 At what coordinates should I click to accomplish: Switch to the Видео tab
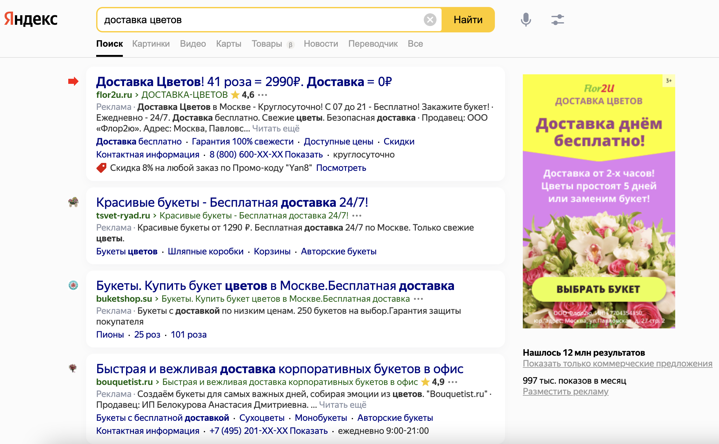pos(193,44)
